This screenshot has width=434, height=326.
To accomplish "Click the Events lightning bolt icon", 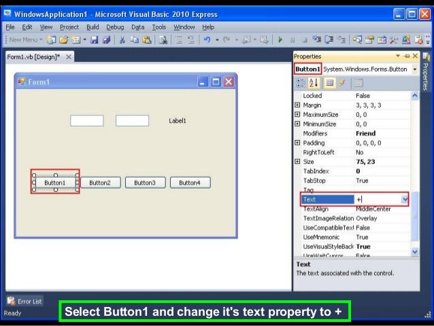I will (x=343, y=83).
